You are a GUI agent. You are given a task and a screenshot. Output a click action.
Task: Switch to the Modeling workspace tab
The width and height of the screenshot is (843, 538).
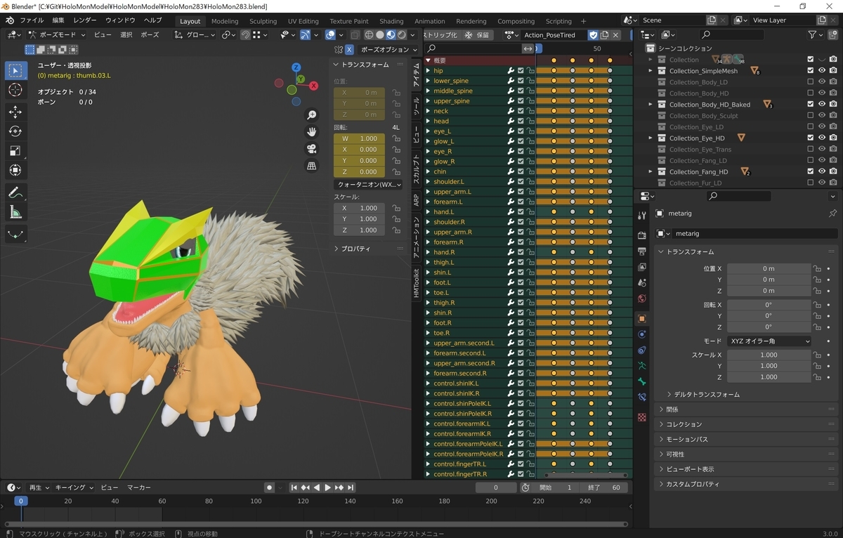[x=225, y=21]
